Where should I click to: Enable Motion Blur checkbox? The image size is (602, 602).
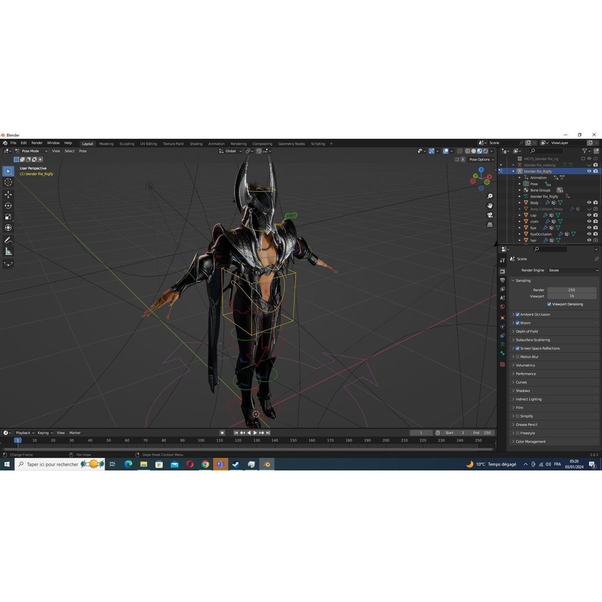tap(517, 357)
